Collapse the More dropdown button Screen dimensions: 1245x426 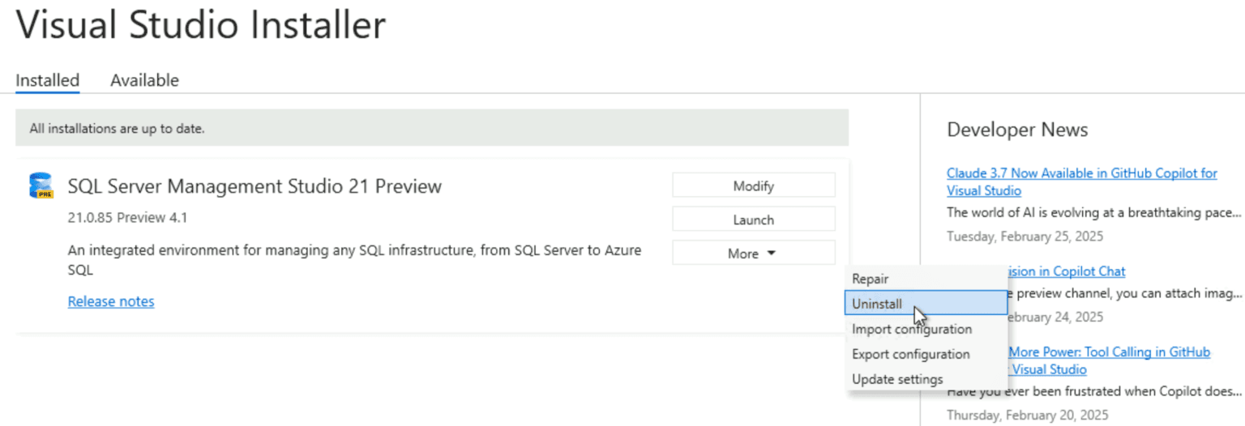753,253
